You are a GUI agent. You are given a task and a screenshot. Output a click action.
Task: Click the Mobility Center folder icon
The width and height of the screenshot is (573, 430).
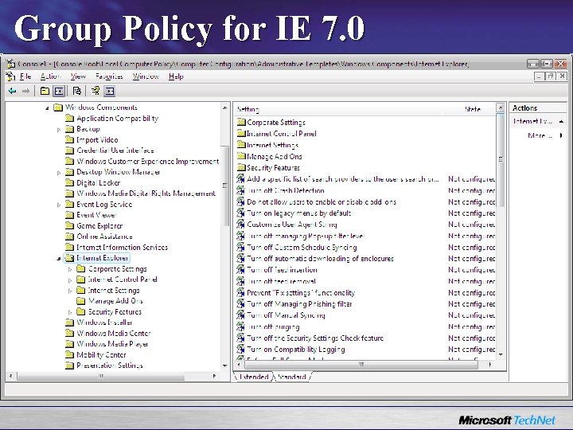tap(69, 354)
